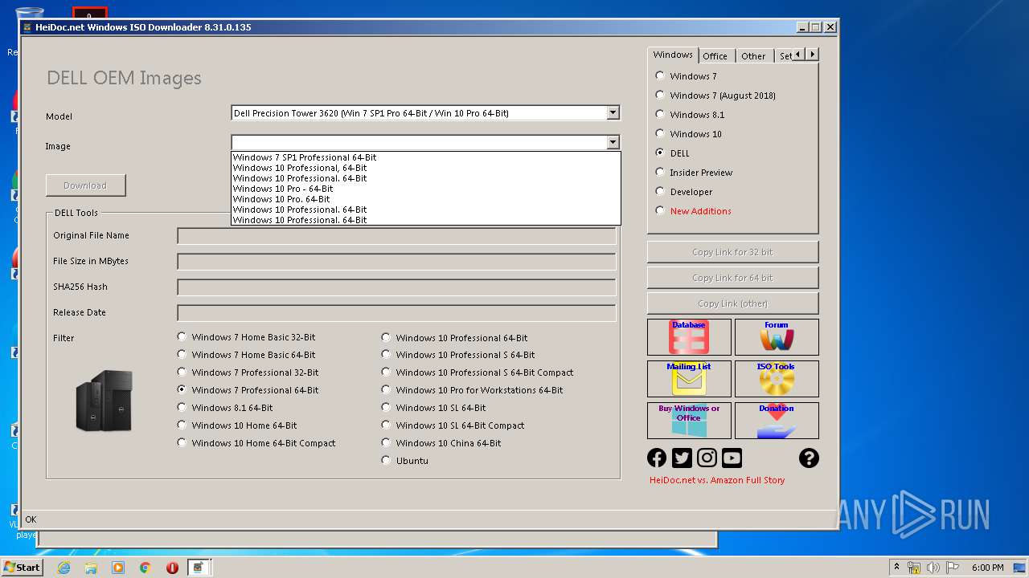Open the Instagram icon
This screenshot has width=1029, height=578.
click(x=707, y=458)
